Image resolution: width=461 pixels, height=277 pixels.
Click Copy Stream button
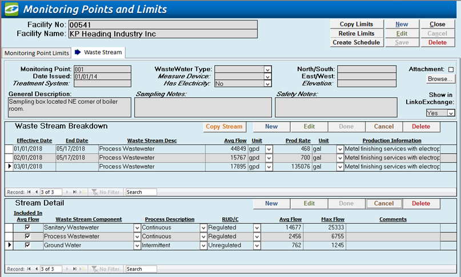click(225, 126)
